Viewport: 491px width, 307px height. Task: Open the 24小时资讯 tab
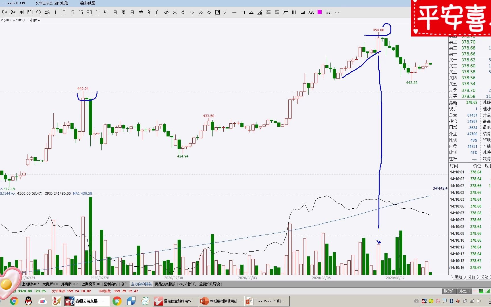click(187, 284)
